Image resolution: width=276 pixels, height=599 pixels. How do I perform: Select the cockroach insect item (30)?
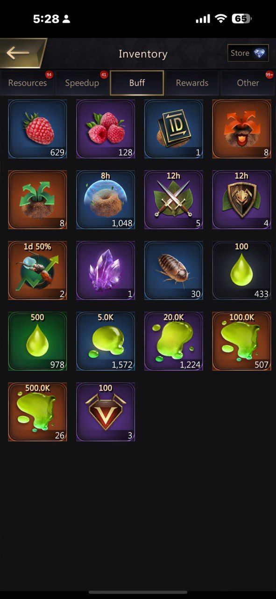click(x=174, y=270)
